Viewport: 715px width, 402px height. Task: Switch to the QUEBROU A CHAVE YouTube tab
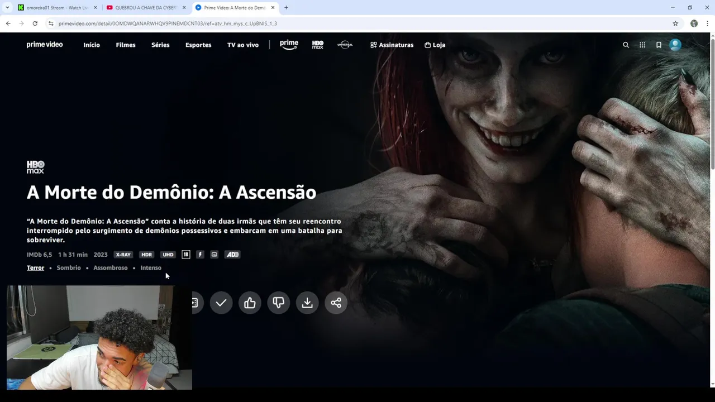tap(145, 8)
